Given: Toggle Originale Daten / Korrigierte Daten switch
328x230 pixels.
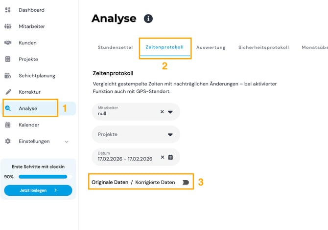Looking at the screenshot, I should pyautogui.click(x=185, y=182).
